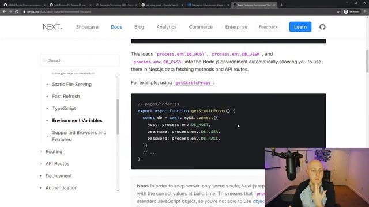
Task: Open Blog in the top navigation
Action: [140, 27]
